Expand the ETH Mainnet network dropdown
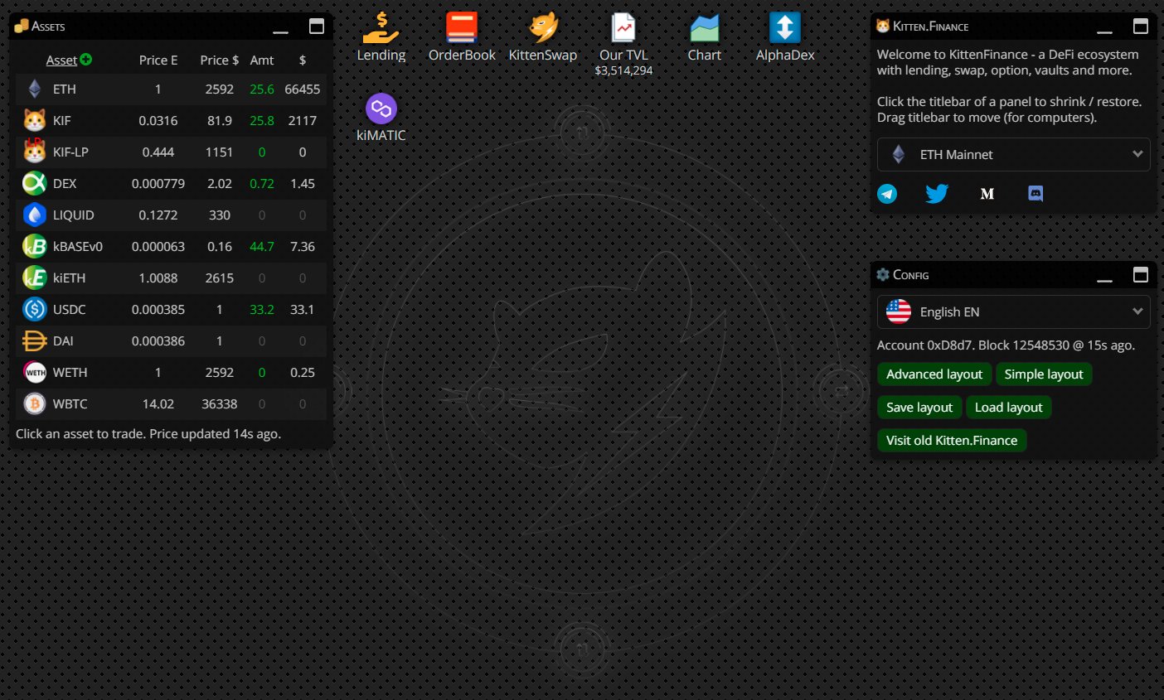 coord(1013,154)
